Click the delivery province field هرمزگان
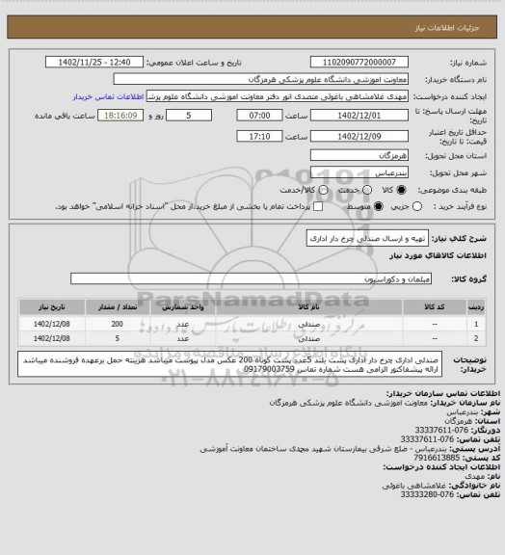Viewport: 505px width, 555px height. click(359, 155)
